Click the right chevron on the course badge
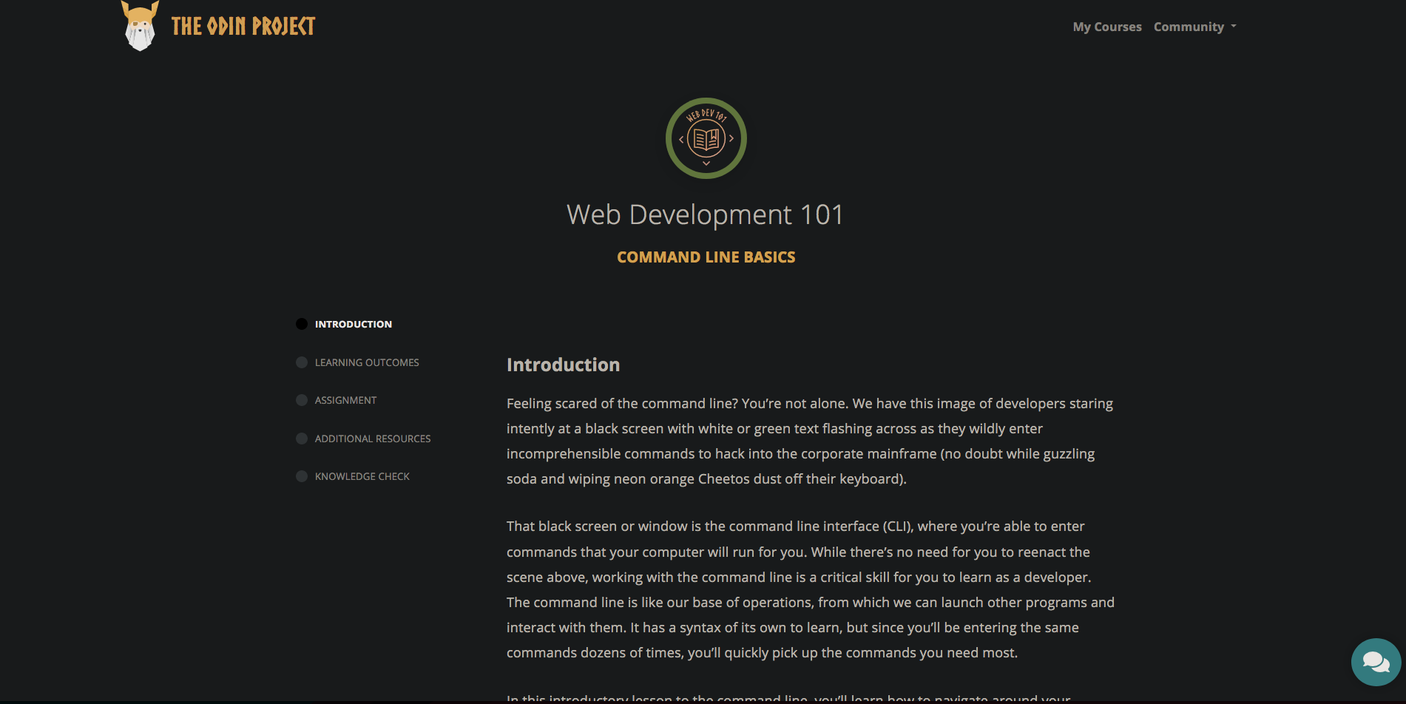Image resolution: width=1406 pixels, height=704 pixels. click(x=731, y=138)
